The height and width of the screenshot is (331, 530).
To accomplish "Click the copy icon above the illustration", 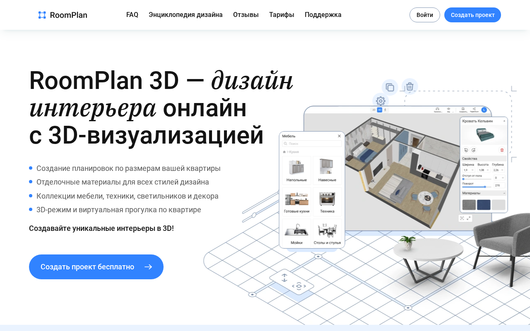I will pos(390,87).
